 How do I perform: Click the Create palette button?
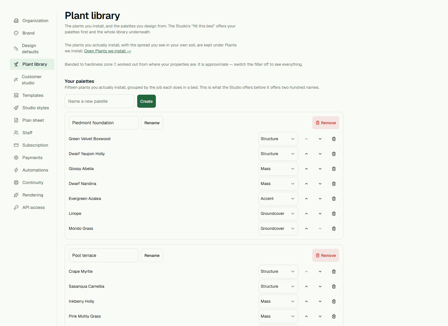click(x=147, y=101)
